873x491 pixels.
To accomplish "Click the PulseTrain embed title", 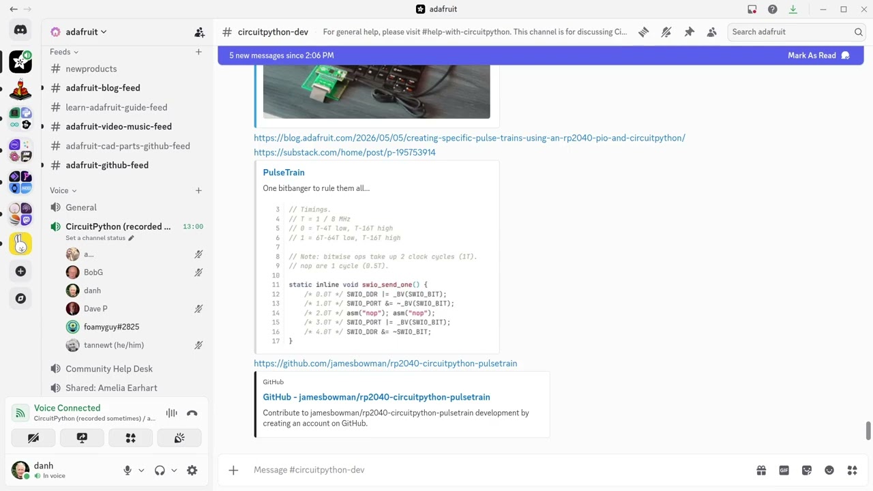I will pyautogui.click(x=284, y=173).
